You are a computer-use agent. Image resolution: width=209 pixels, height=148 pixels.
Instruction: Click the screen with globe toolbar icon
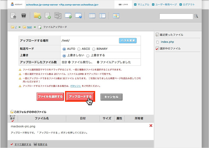78,16
